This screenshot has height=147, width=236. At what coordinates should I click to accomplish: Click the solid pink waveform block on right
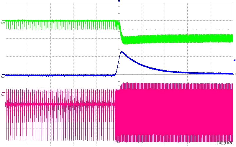177,112
